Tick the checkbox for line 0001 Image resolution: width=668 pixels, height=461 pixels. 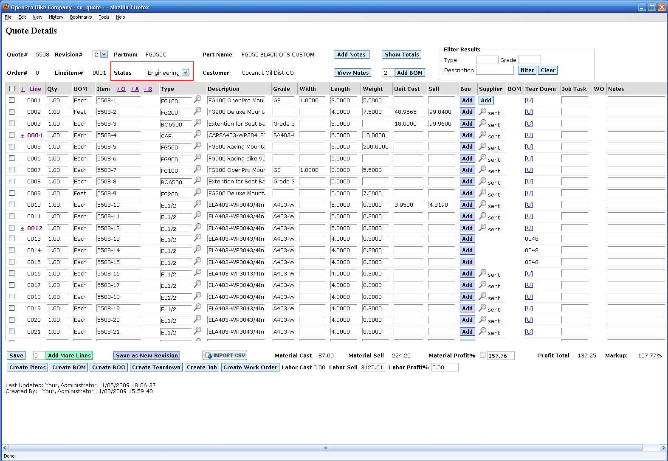12,100
